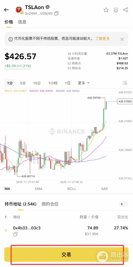This screenshot has height=267, width=133.
Task: Copy holder address 0x4b33...03c3
Action: point(15,234)
